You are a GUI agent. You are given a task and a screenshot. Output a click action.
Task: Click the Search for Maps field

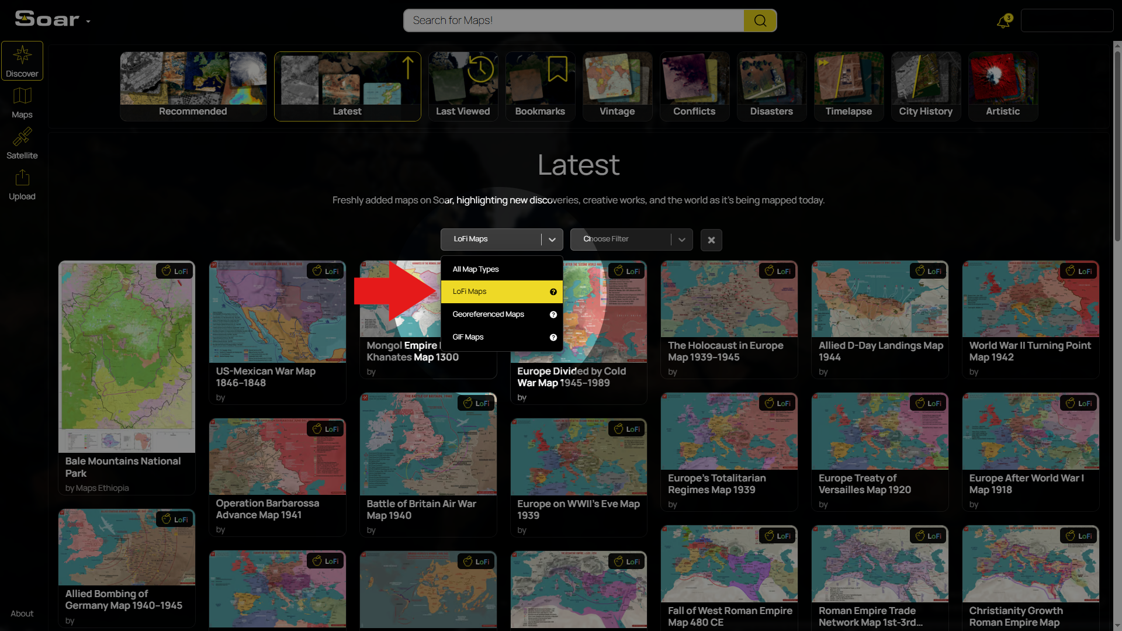573,20
